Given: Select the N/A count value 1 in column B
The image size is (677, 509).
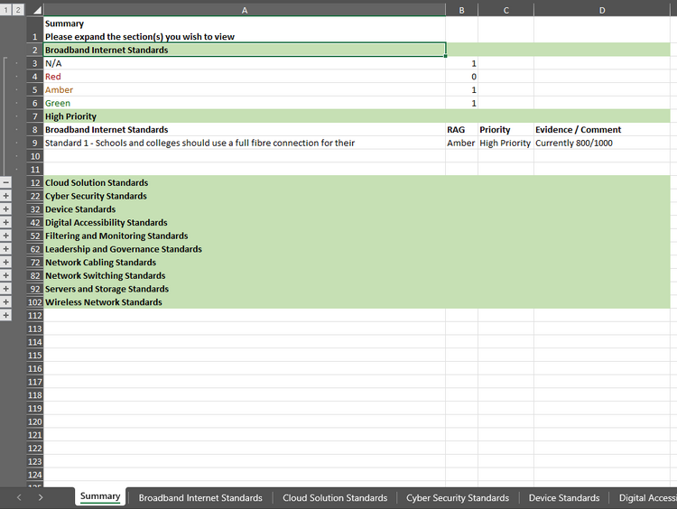Looking at the screenshot, I should point(461,63).
